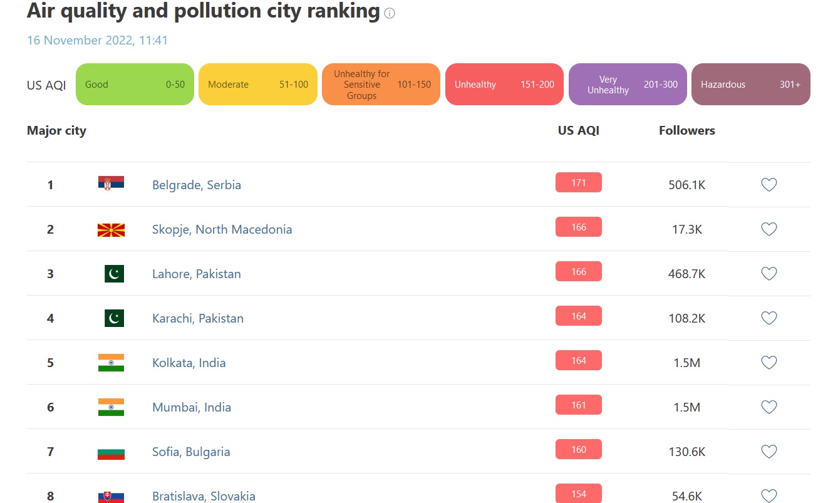The height and width of the screenshot is (503, 818).
Task: Click the US AQI column header
Action: (578, 130)
